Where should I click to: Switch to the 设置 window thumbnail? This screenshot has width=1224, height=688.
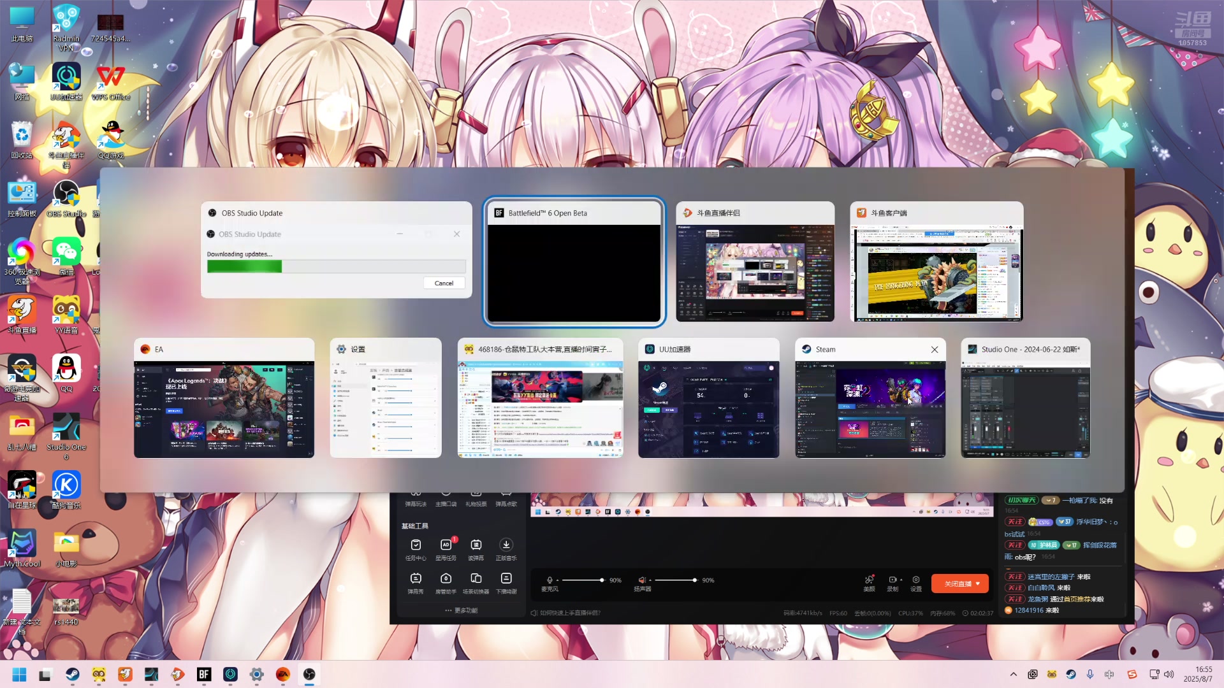click(386, 398)
